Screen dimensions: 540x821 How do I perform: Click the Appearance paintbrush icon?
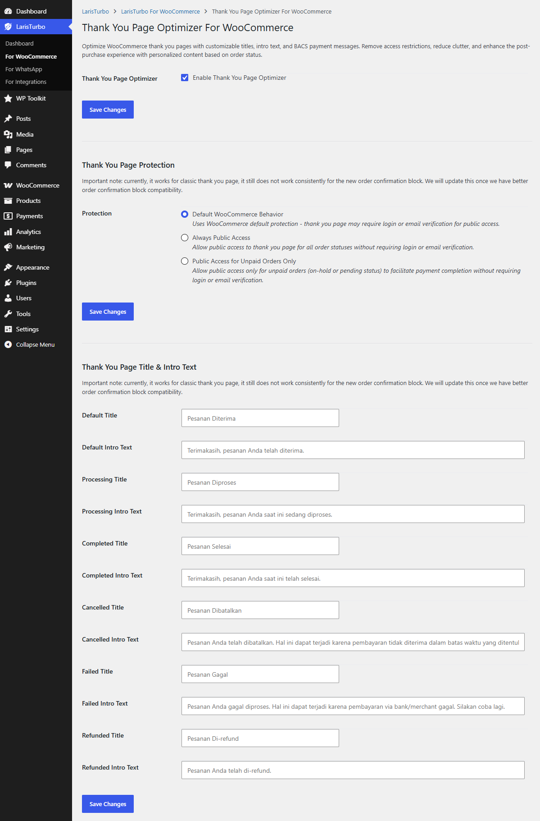tap(8, 267)
